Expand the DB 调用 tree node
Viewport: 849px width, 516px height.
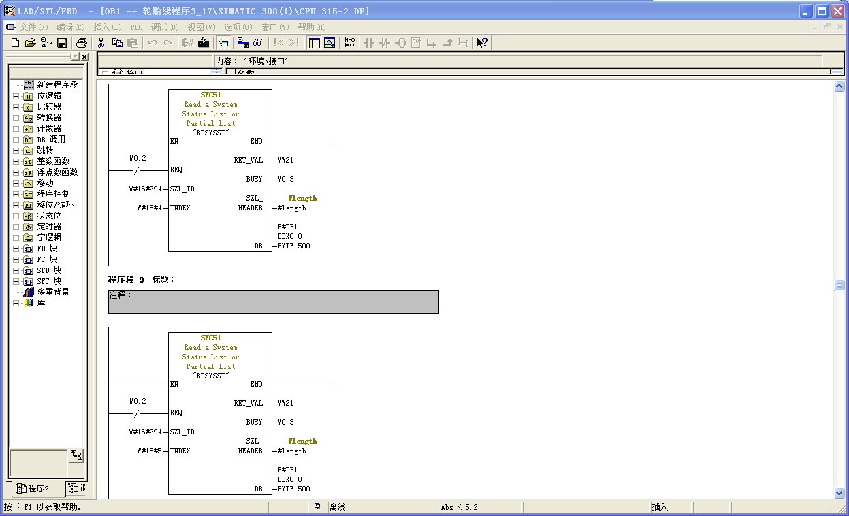click(x=16, y=140)
